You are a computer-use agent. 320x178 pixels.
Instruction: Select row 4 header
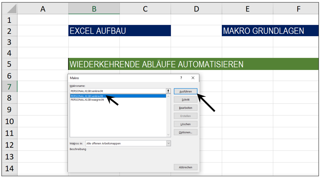click(9, 53)
